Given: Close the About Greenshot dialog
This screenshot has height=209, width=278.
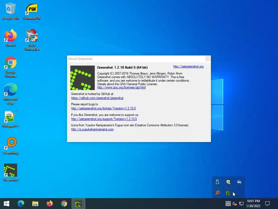Looking at the screenshot, I should pyautogui.click(x=208, y=59).
